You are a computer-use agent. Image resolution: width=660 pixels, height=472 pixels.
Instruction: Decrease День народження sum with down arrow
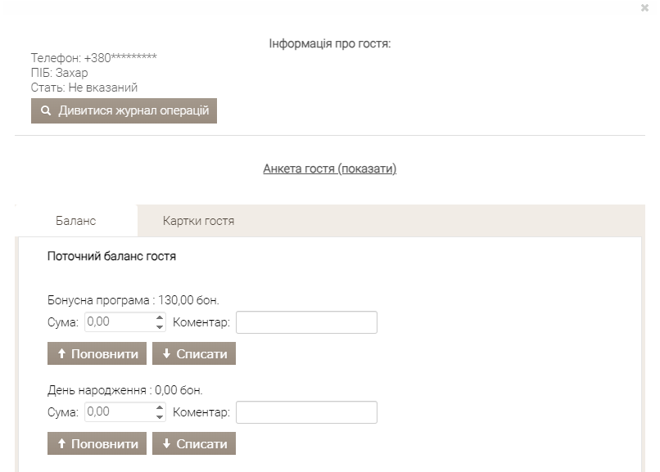coord(160,417)
